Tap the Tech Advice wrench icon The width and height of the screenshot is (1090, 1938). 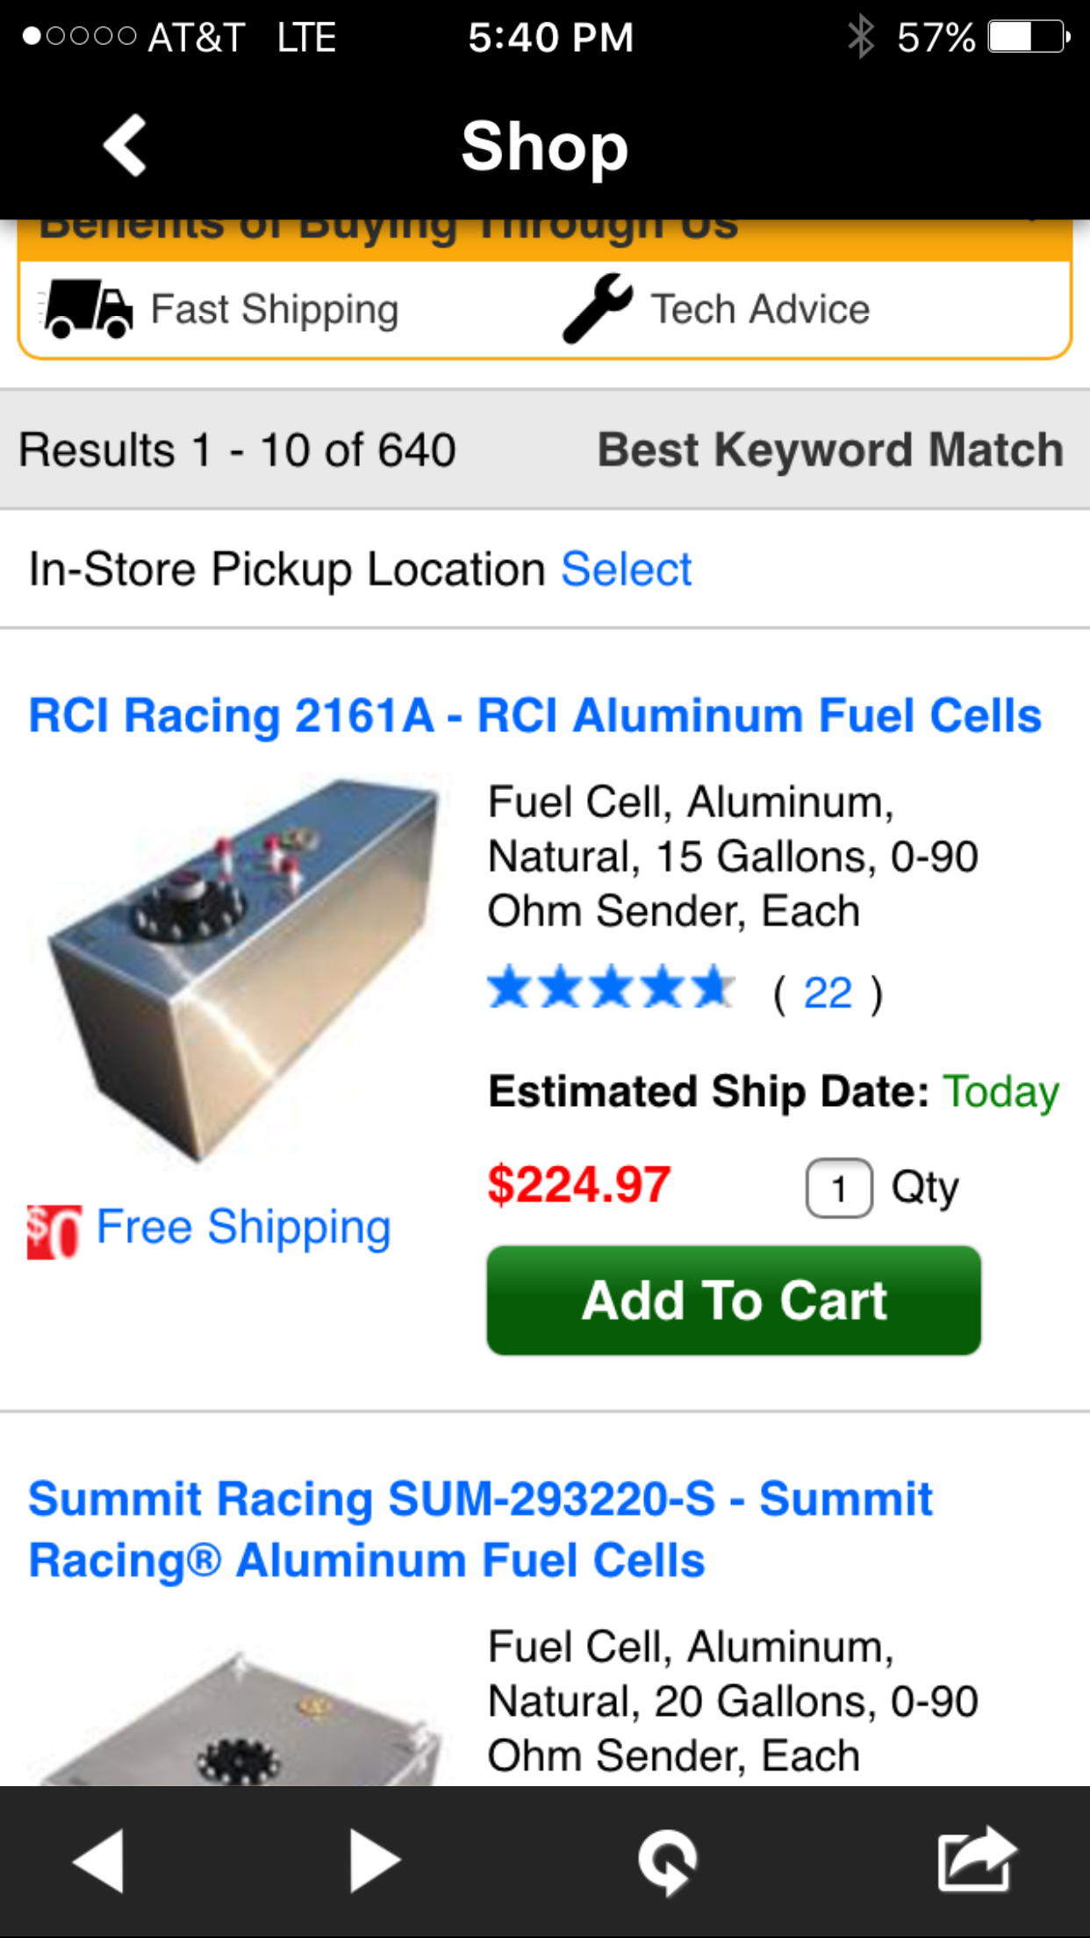click(597, 308)
